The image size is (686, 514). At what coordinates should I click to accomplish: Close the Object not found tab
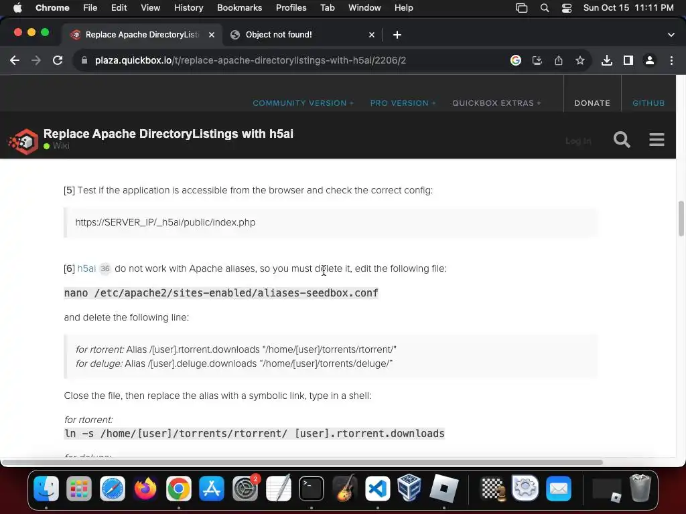click(x=371, y=35)
